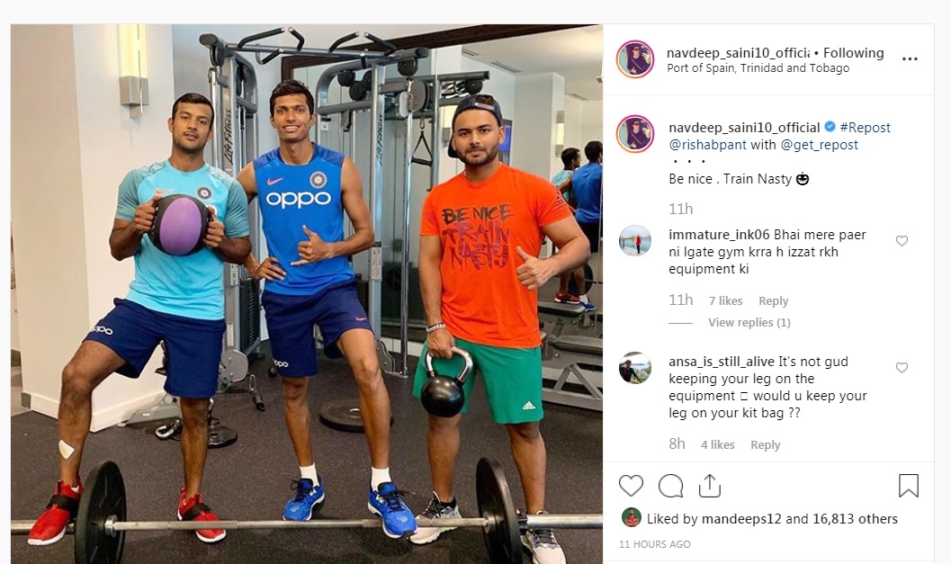Save the post with the bookmark icon
The image size is (951, 564).
click(x=909, y=486)
